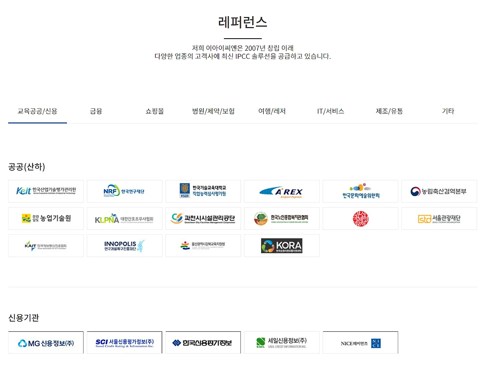Screen dimensions: 495x366
Task: Click the 레퍼런스 page heading
Action: (243, 22)
